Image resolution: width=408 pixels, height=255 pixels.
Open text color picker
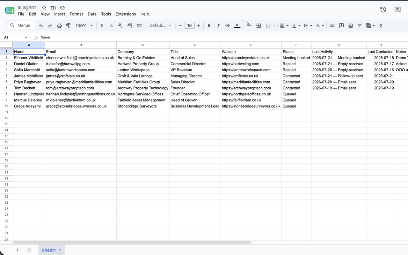pos(237,25)
